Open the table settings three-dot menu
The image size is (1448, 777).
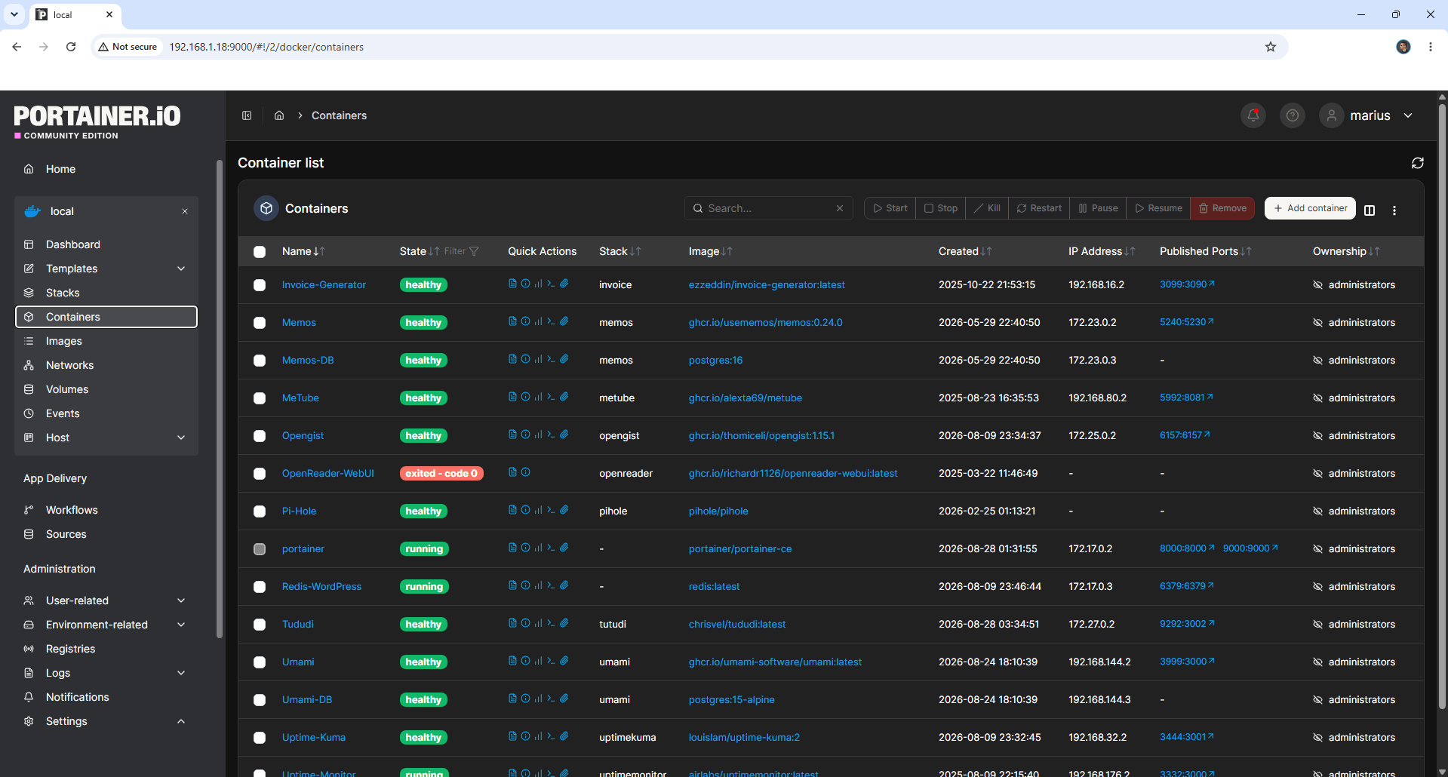(1394, 210)
